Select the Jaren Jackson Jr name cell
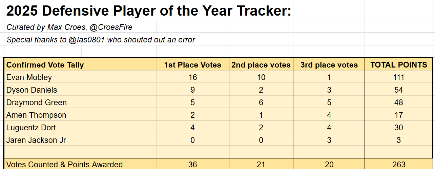 (80, 140)
